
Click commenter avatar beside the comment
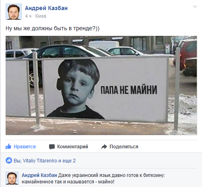12,178
